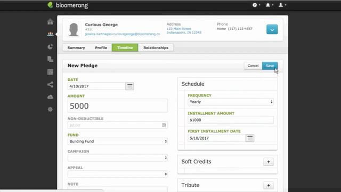The image size is (341, 192).
Task: Add a Tribute with plus button
Action: click(269, 185)
